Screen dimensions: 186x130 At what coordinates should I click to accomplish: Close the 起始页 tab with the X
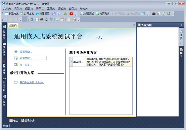134,25
